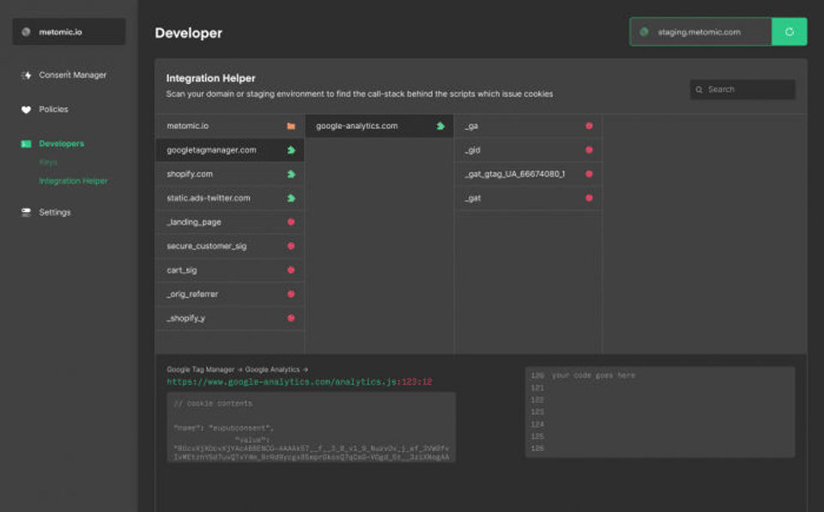Image resolution: width=824 pixels, height=512 pixels.
Task: Select the googletagmanager.com row
Action: (230, 150)
